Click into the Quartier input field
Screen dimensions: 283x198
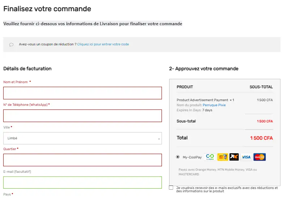coord(82,160)
